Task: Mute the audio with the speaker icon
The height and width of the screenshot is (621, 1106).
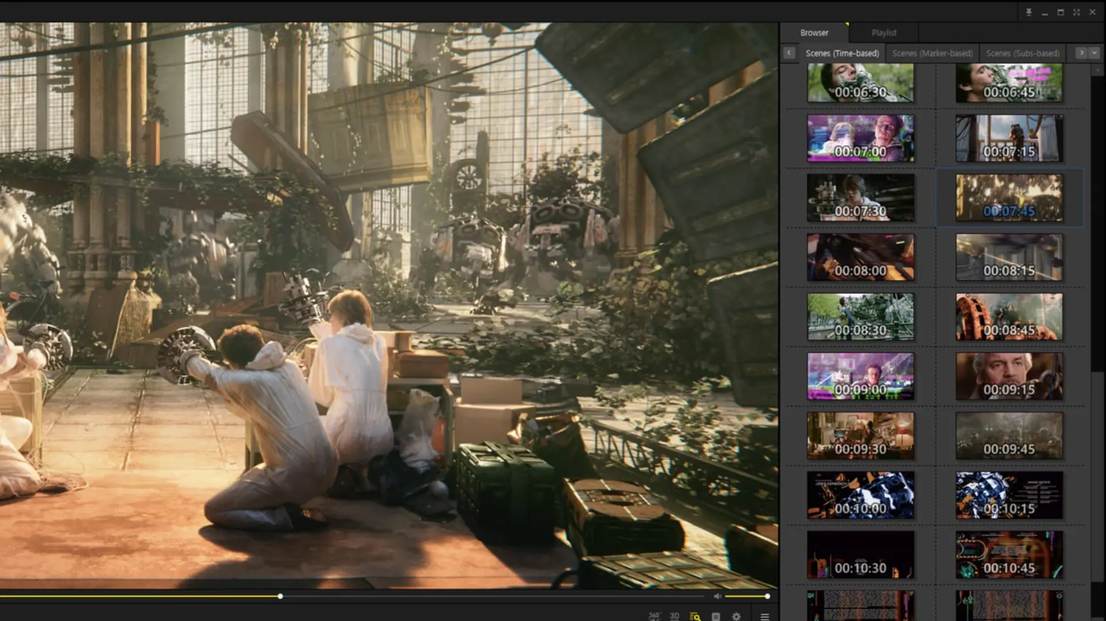Action: tap(717, 596)
